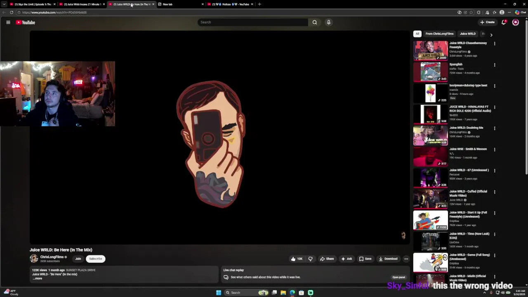Open options for boolymon+dubstep type beat

click(495, 86)
